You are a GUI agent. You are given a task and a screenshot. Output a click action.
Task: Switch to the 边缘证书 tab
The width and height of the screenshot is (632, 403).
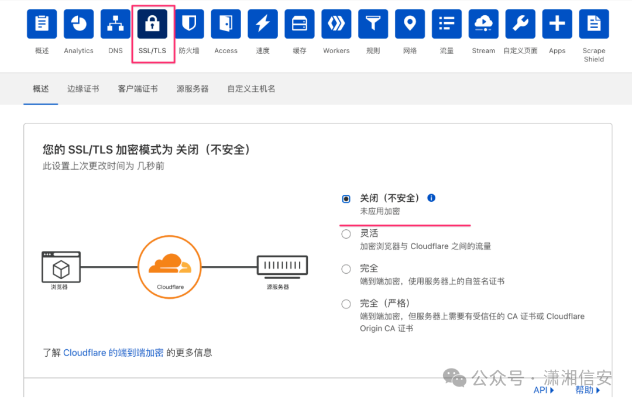tap(83, 89)
